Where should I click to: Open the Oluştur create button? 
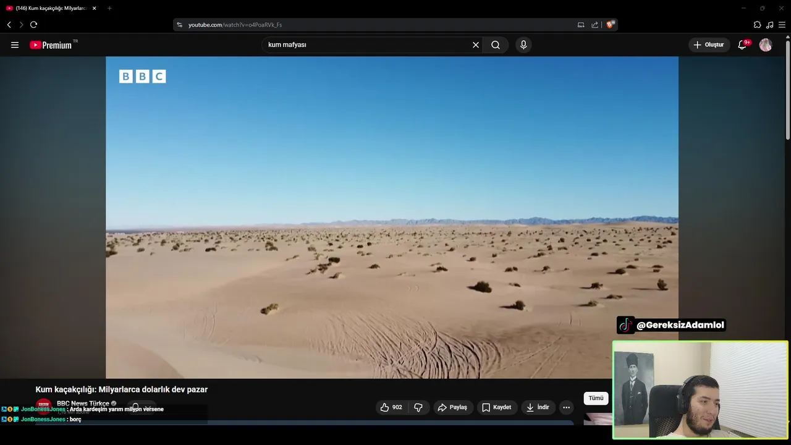pyautogui.click(x=709, y=45)
